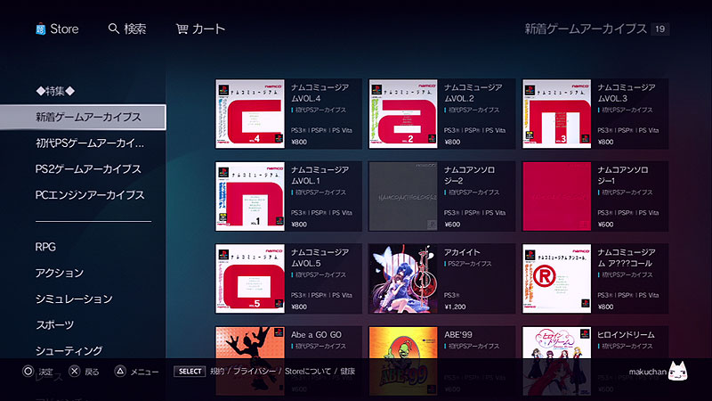Click ¥600 price of ナムコアンソロジー2

(452, 225)
